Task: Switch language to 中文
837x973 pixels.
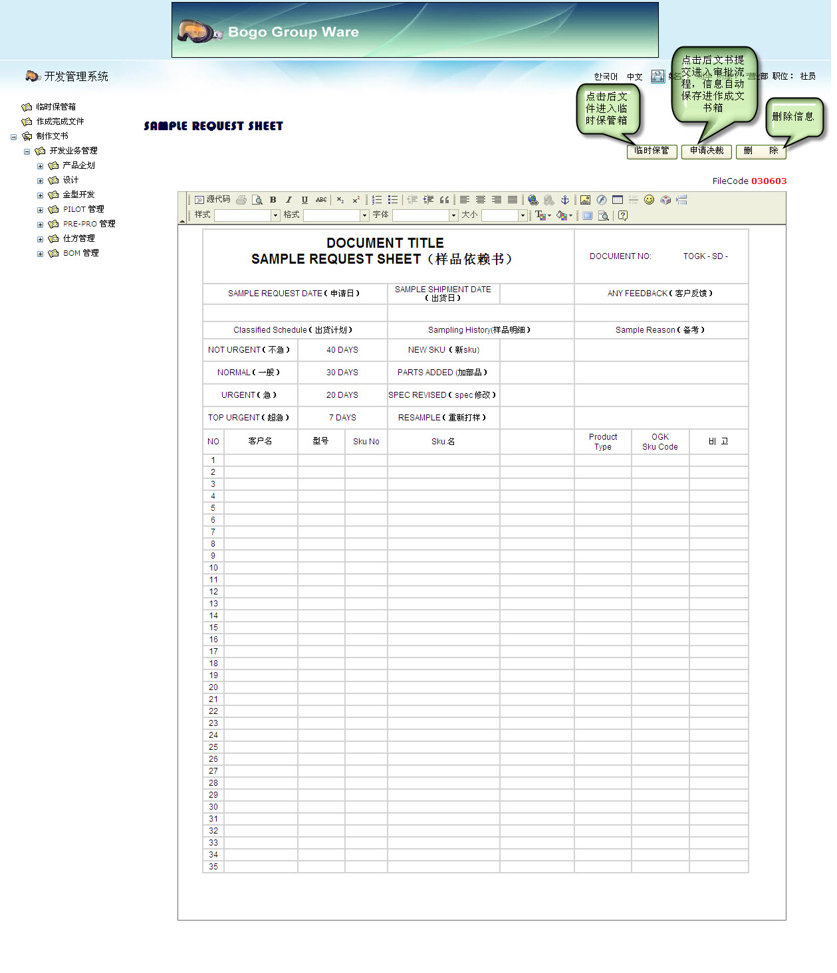Action: coord(634,77)
